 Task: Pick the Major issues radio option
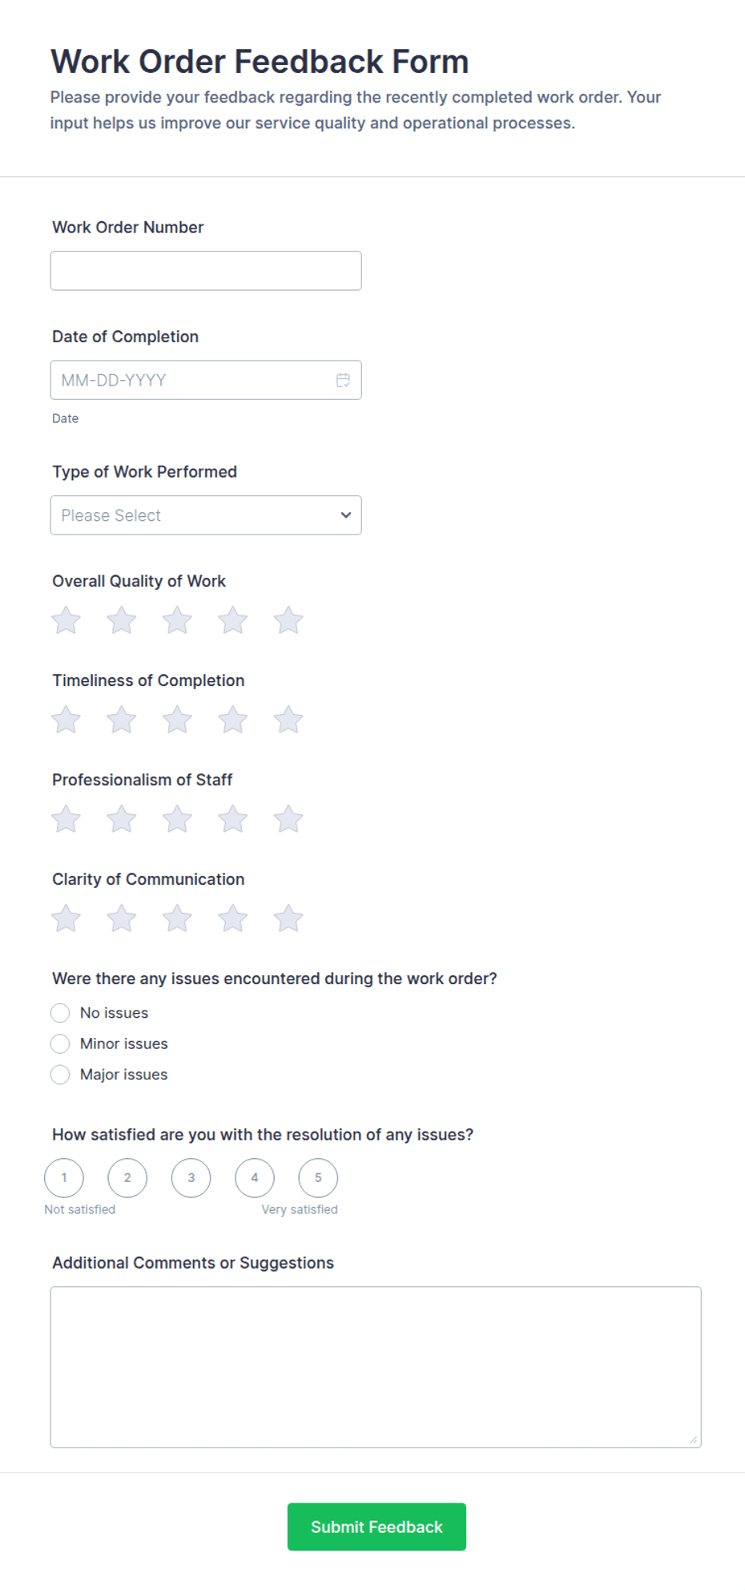[x=60, y=1075]
